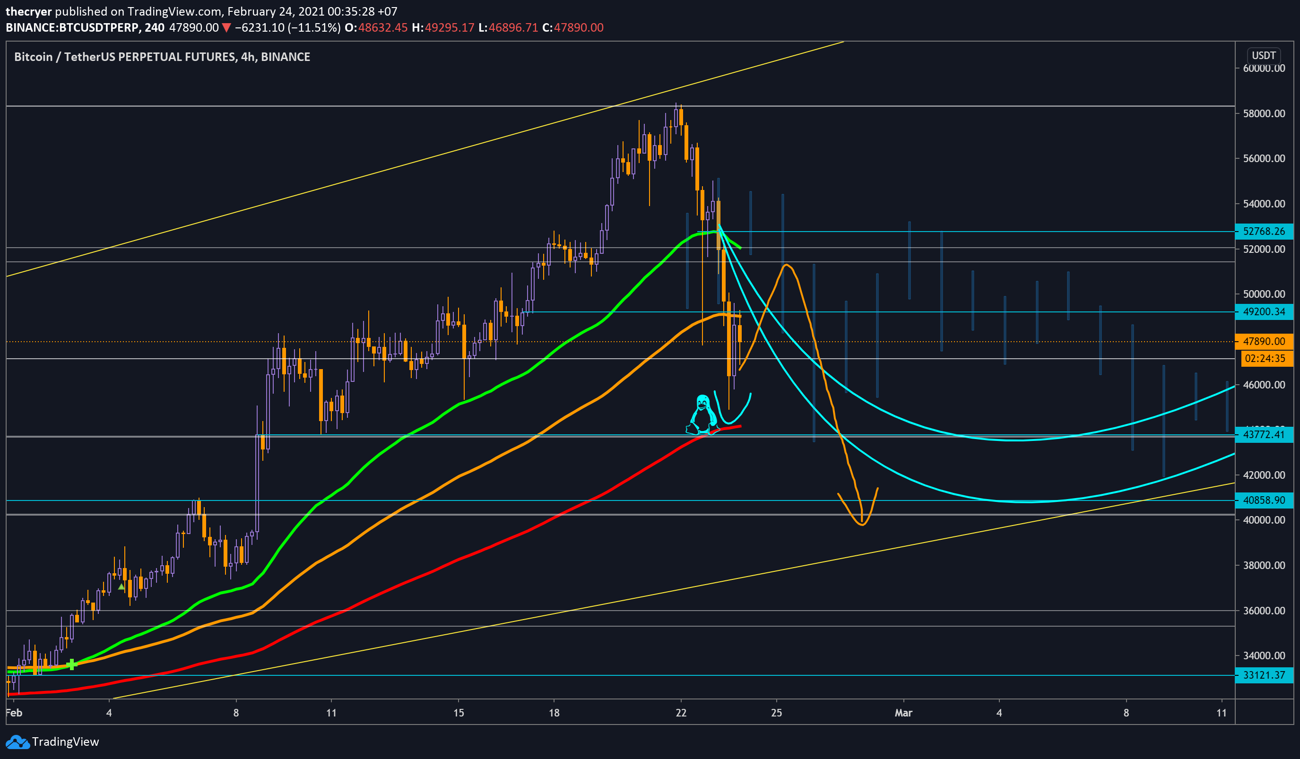Click the TradingView text beside the logo
Screen dimensions: 1300x759
66,742
